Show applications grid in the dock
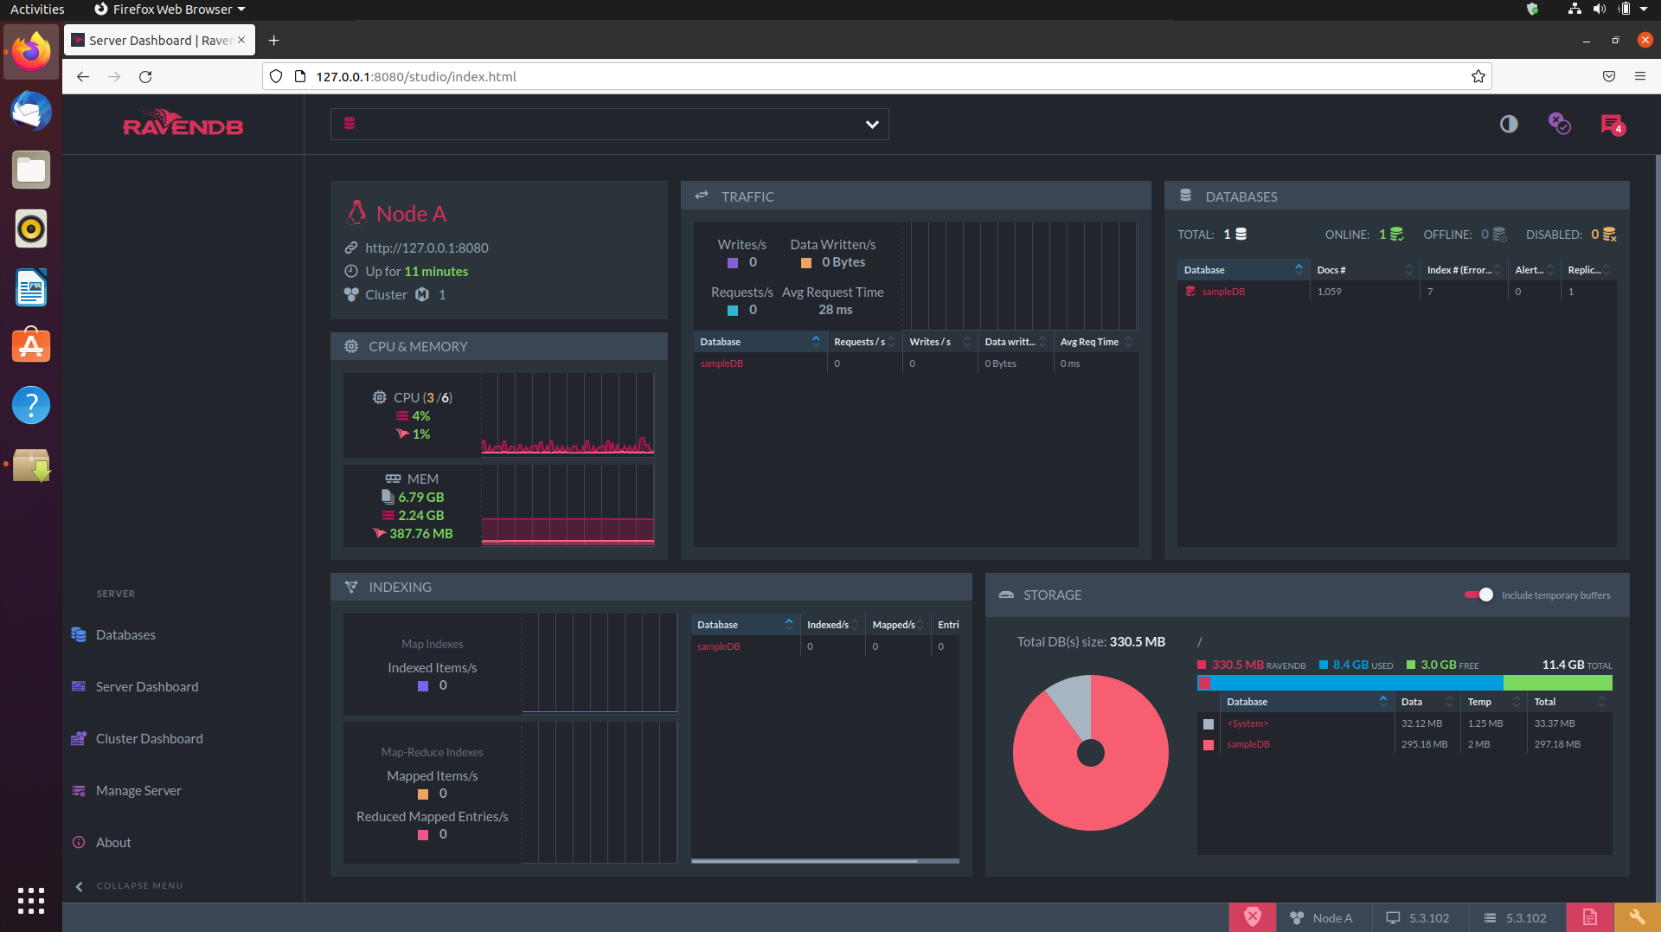 pos(31,900)
